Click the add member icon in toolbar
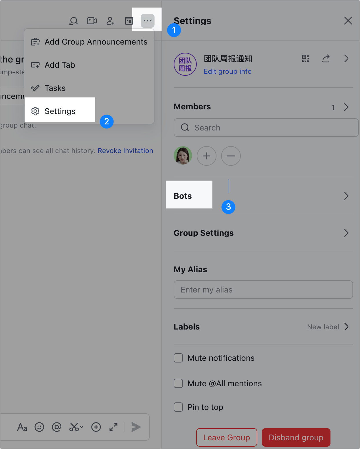The height and width of the screenshot is (449, 360). (x=111, y=21)
